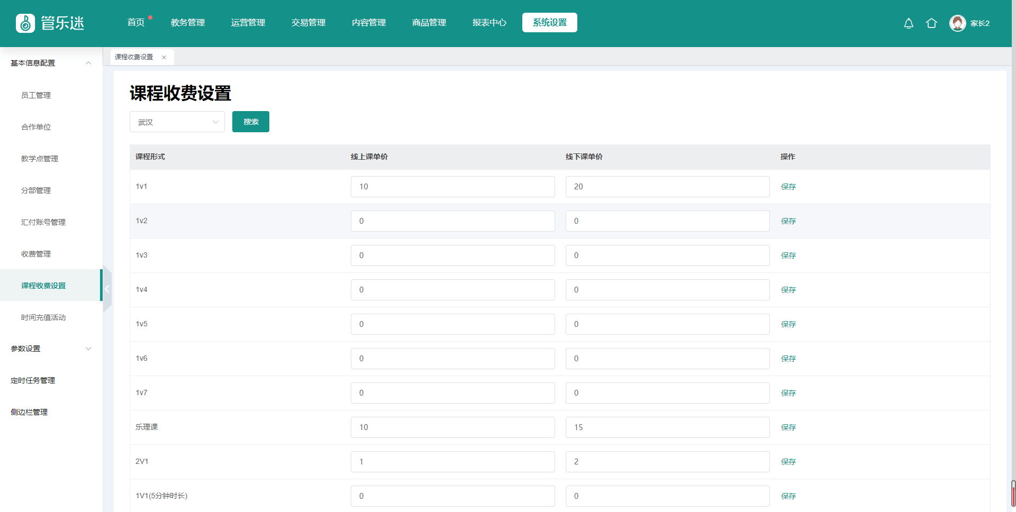Screen dimensions: 1016x512
Task: Collapse the sidebar using arrow handle
Action: (107, 289)
